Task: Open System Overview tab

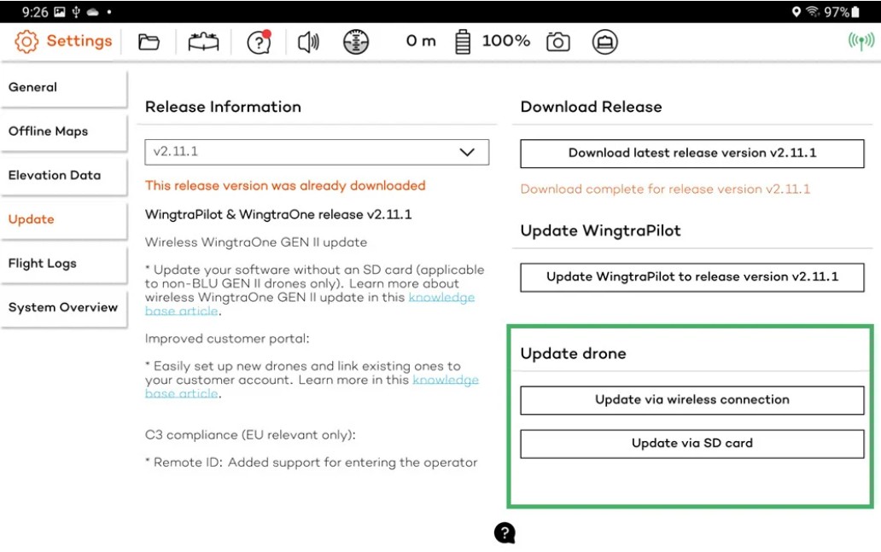Action: point(63,308)
